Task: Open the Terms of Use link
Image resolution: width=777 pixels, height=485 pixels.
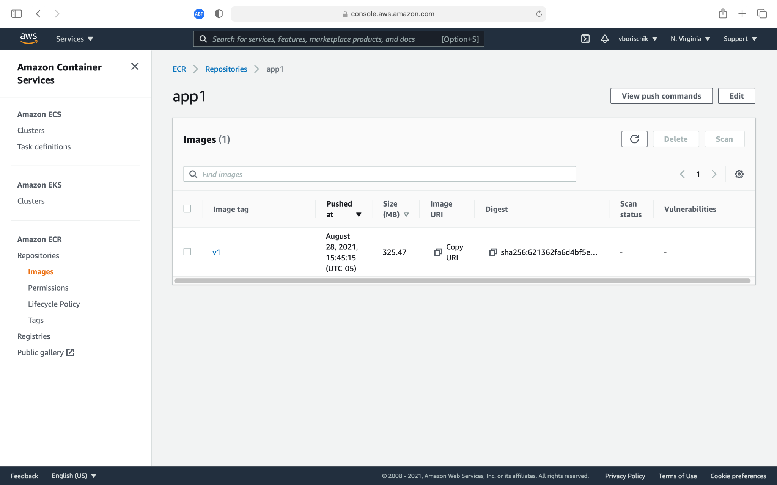Action: 678,476
